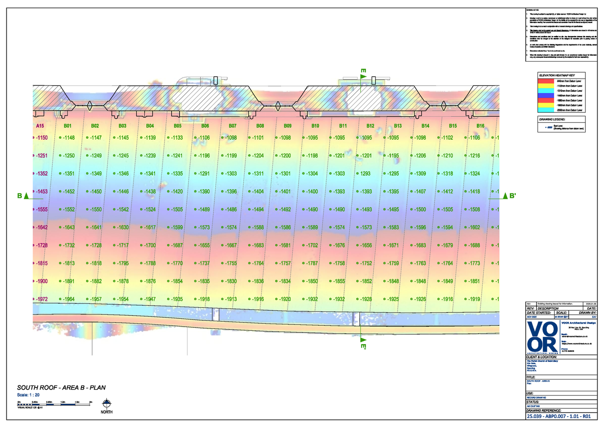Click spot level -1919 under B16

[474, 299]
